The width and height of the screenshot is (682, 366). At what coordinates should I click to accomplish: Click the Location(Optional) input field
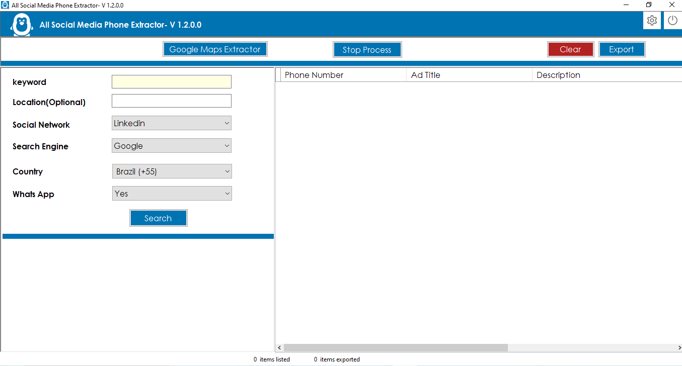pyautogui.click(x=171, y=101)
